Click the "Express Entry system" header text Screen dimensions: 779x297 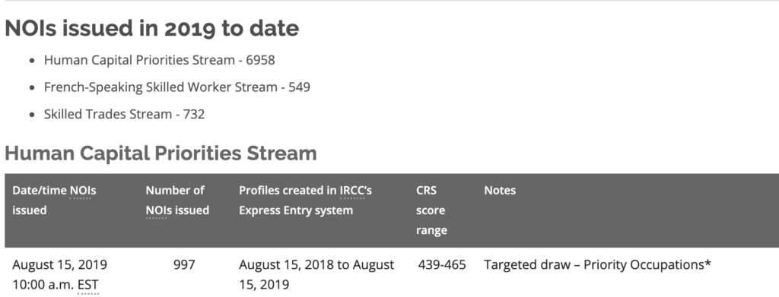(x=296, y=210)
